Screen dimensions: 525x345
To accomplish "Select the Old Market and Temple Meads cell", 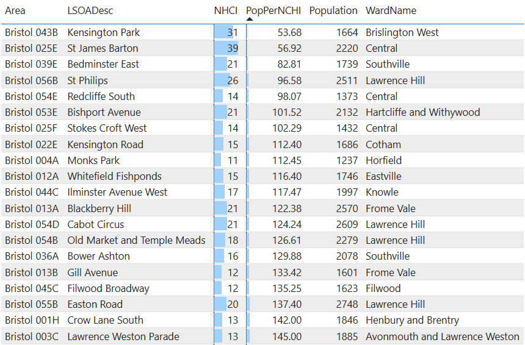I will coord(136,240).
